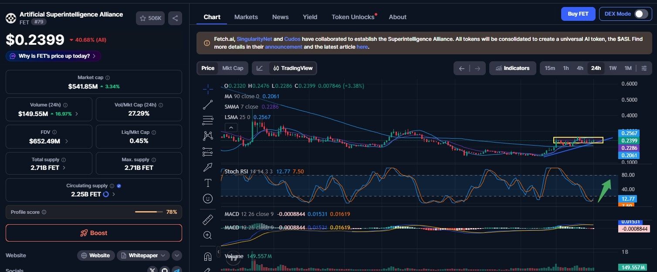
Task: Redo chart action with right arrow
Action: tap(478, 68)
